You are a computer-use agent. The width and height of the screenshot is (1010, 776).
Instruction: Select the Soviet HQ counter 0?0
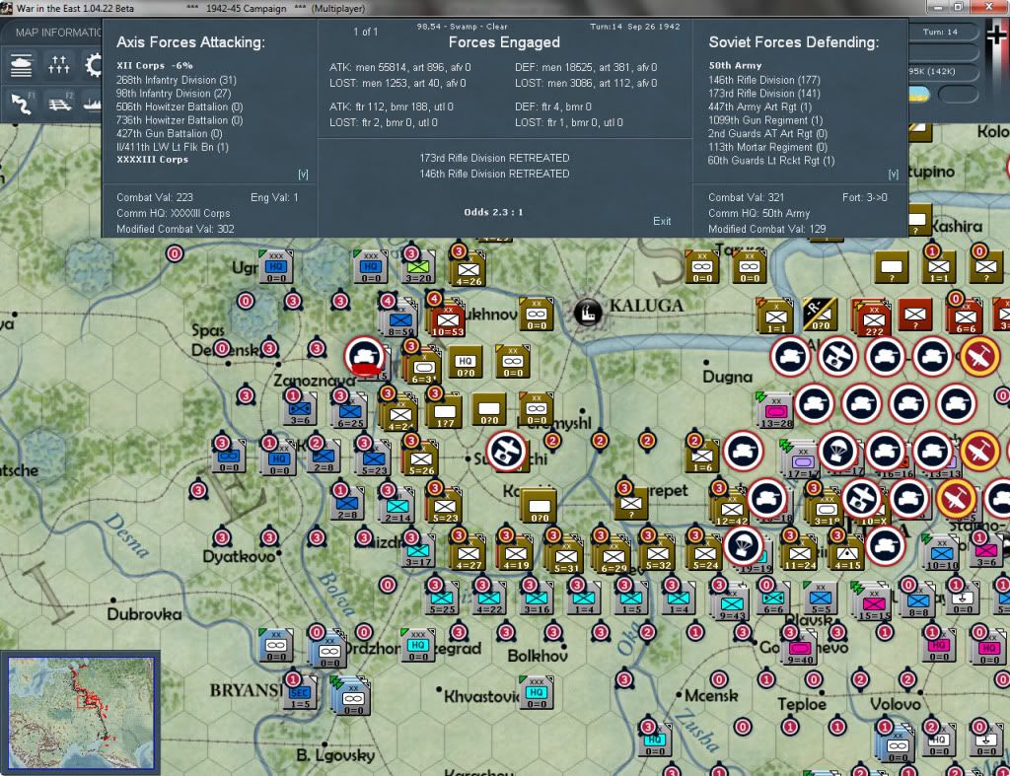466,363
